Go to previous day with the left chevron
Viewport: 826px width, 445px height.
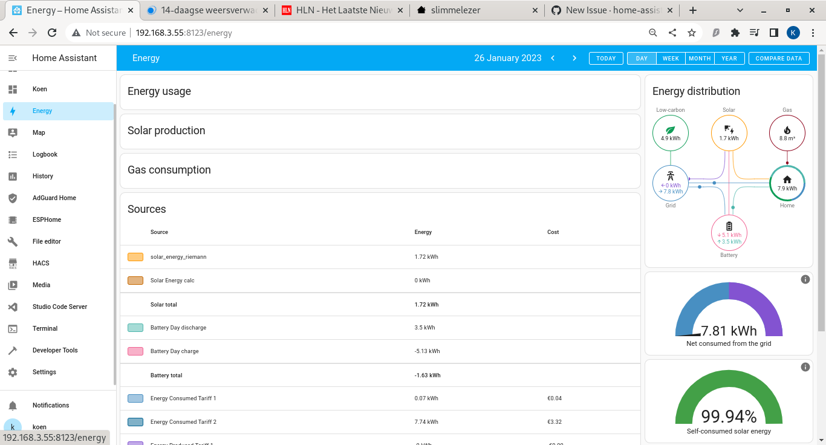click(553, 58)
